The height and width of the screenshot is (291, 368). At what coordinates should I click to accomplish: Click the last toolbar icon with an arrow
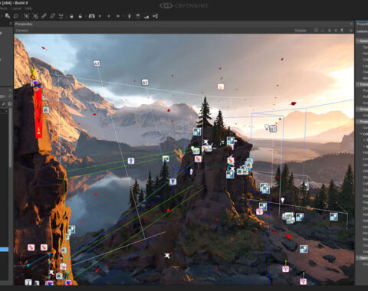[156, 16]
